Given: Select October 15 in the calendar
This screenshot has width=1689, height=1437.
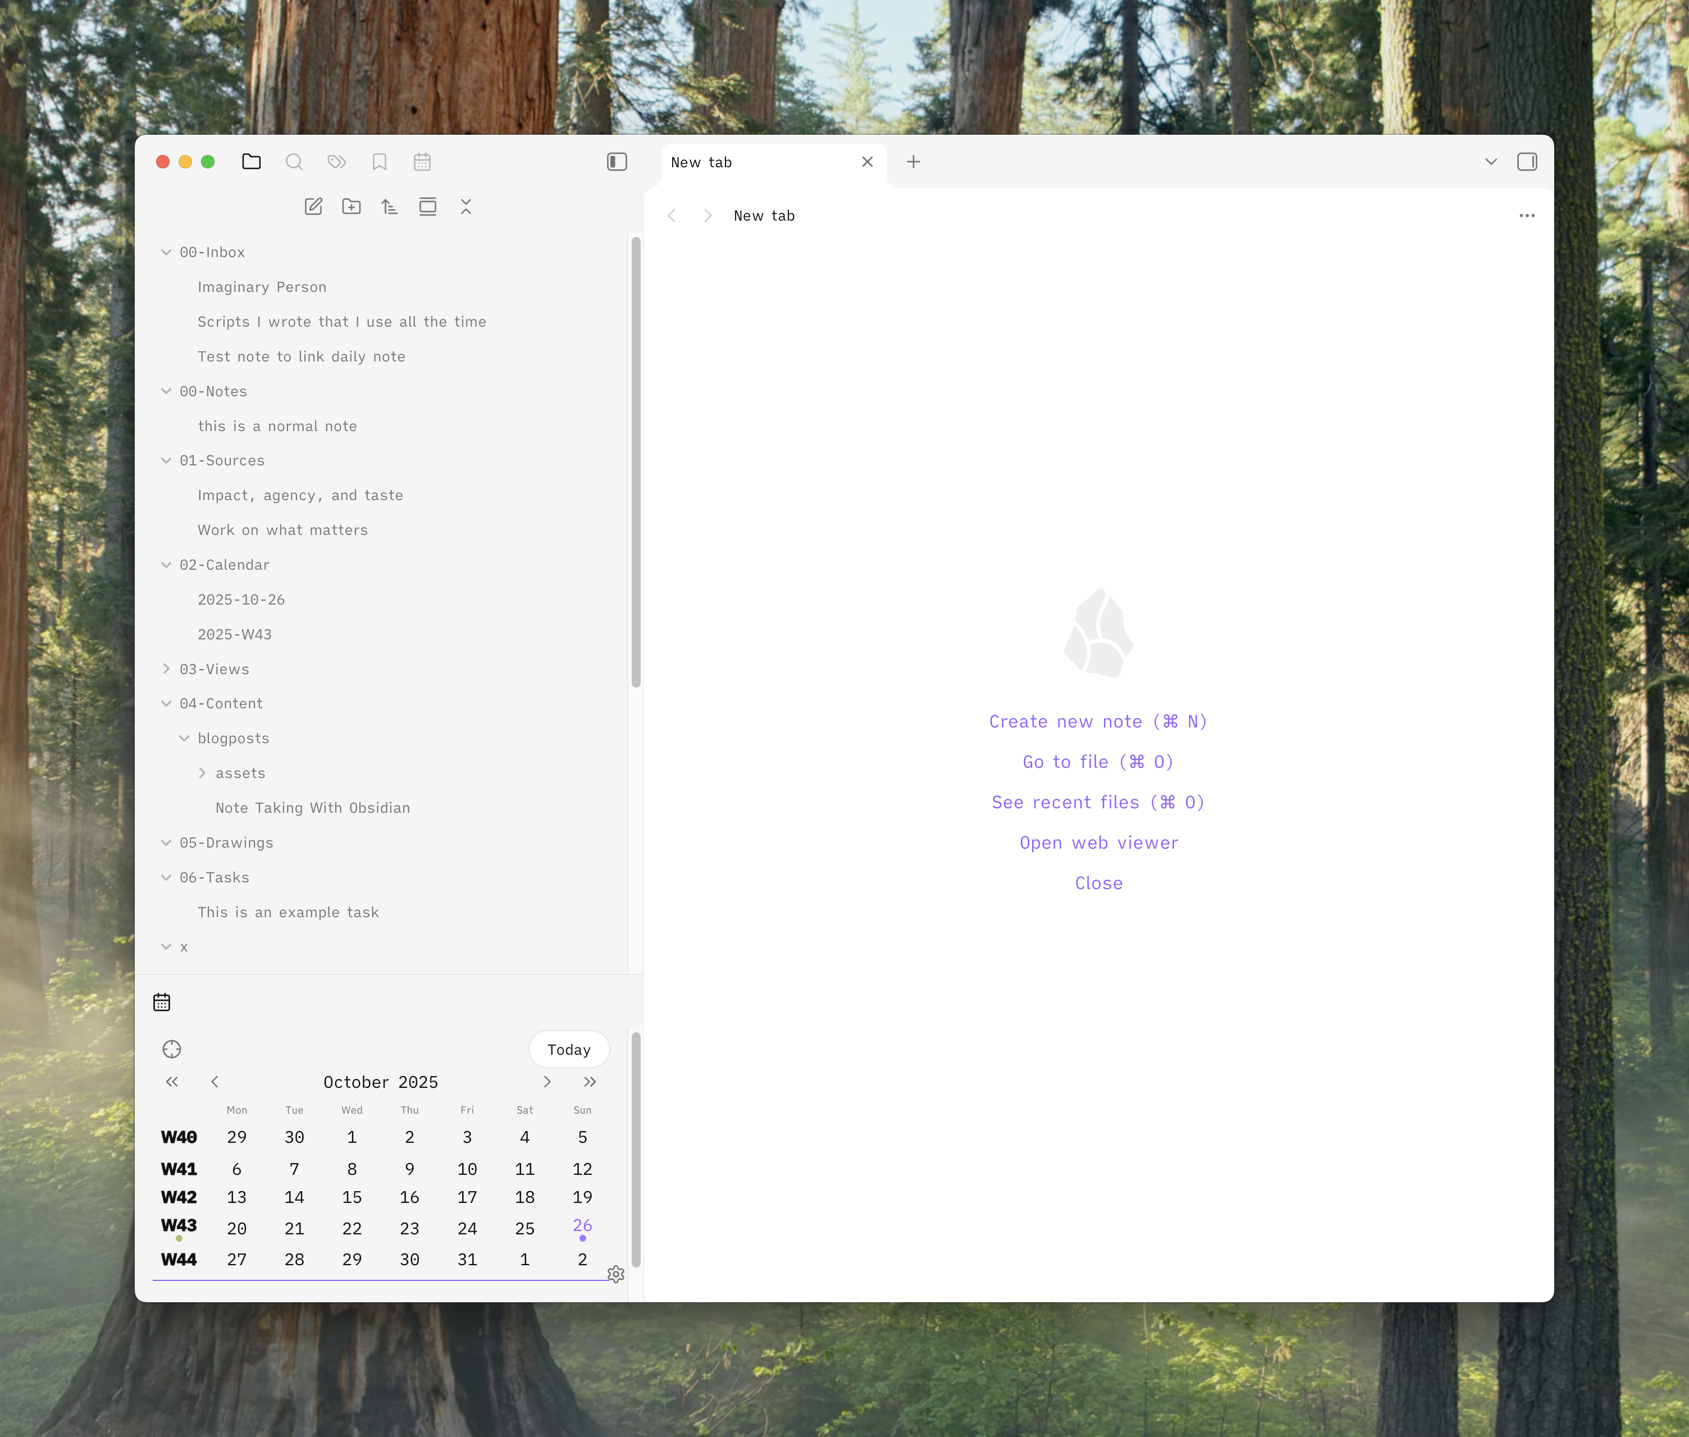Looking at the screenshot, I should (352, 1197).
